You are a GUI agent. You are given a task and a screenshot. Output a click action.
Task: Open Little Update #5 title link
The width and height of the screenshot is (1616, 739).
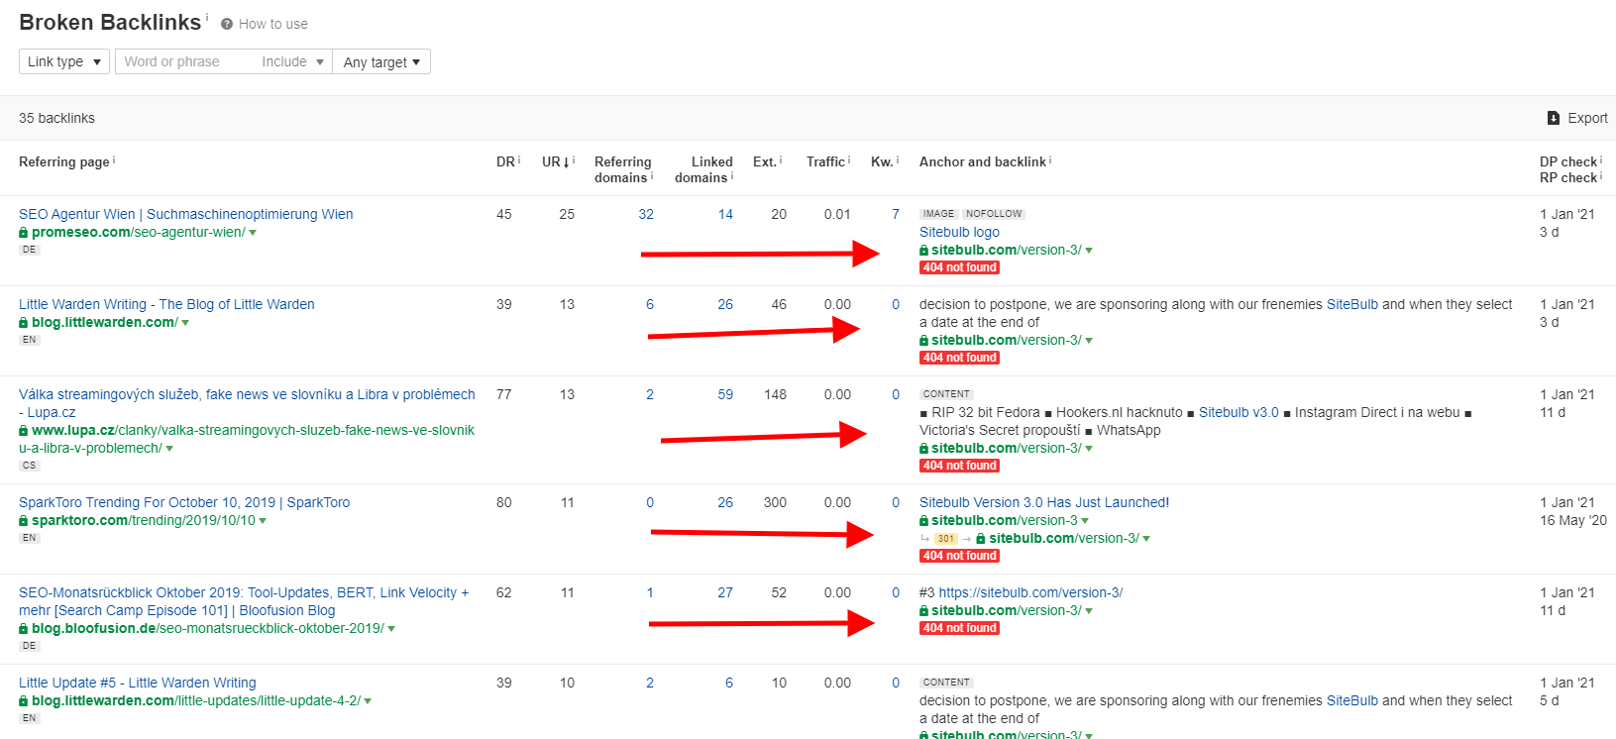[138, 683]
